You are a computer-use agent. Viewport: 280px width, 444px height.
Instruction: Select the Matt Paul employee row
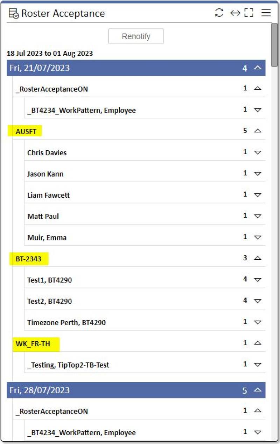tap(43, 216)
